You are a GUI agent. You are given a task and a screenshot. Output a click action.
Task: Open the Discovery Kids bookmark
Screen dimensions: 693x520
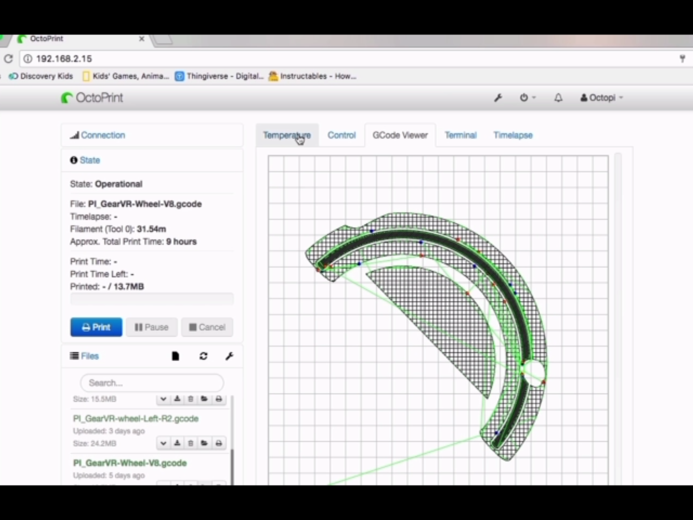(41, 76)
